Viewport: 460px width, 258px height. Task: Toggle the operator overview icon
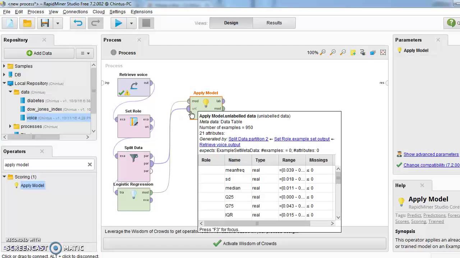tap(373, 52)
